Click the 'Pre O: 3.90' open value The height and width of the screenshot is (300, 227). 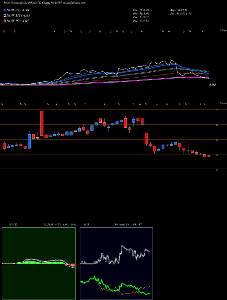click(x=141, y=10)
